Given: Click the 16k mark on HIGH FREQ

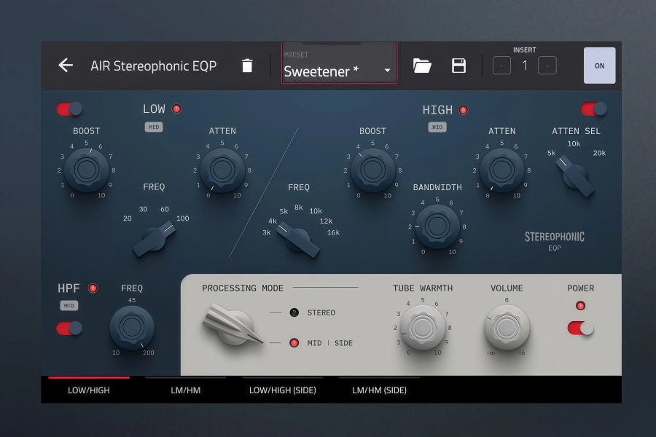Looking at the screenshot, I should pyautogui.click(x=333, y=232).
